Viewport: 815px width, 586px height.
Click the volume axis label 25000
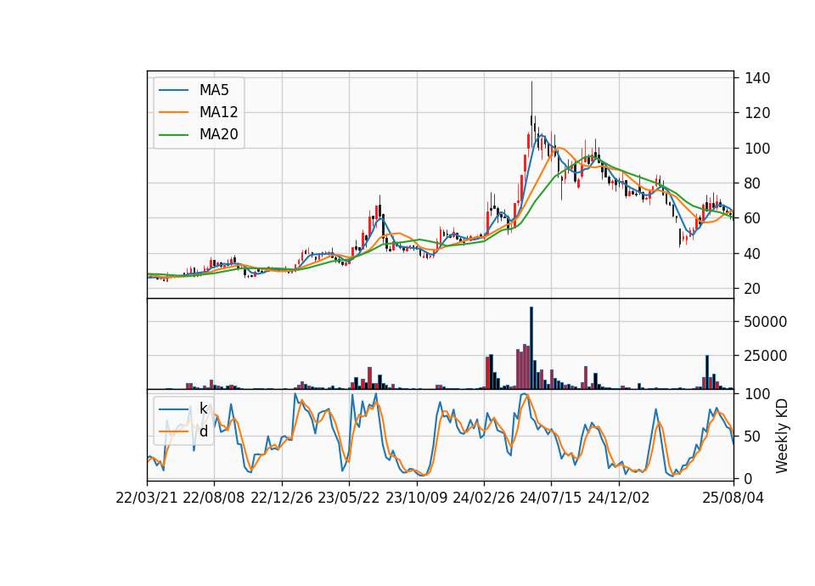pos(766,356)
